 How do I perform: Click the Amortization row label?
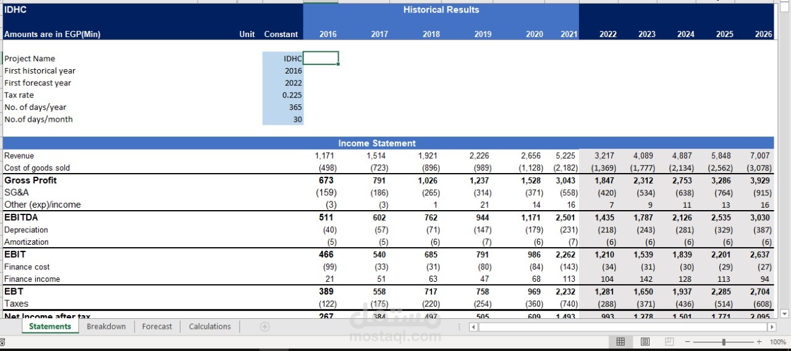pyautogui.click(x=26, y=242)
